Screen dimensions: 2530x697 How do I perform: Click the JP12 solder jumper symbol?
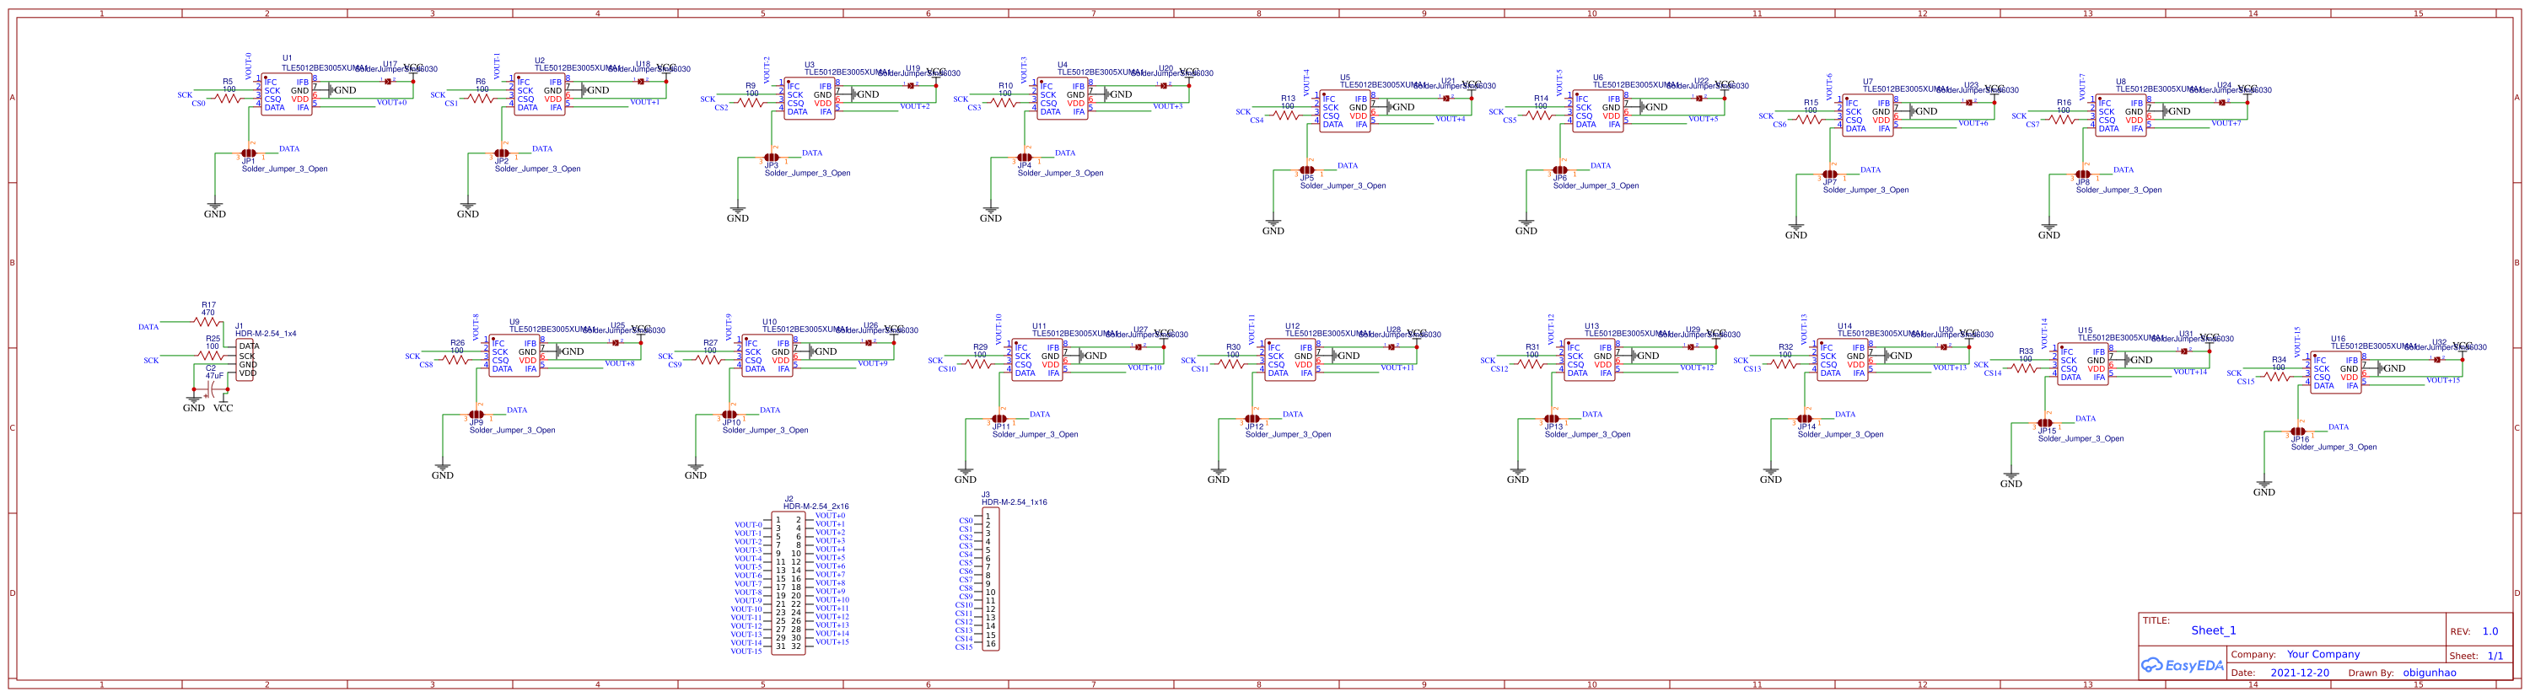click(1252, 418)
